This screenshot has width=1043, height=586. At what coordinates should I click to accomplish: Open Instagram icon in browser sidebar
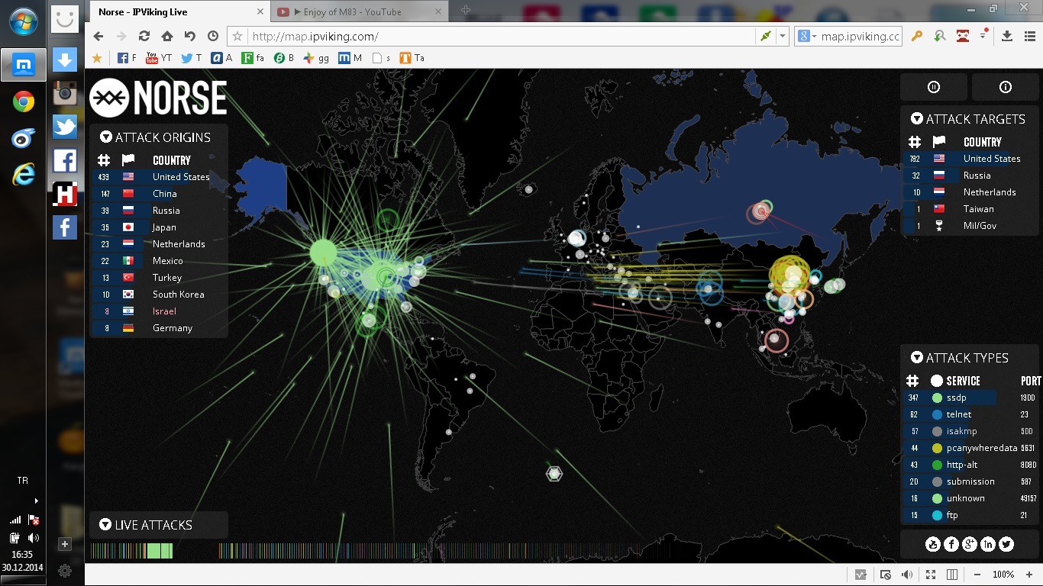click(65, 92)
